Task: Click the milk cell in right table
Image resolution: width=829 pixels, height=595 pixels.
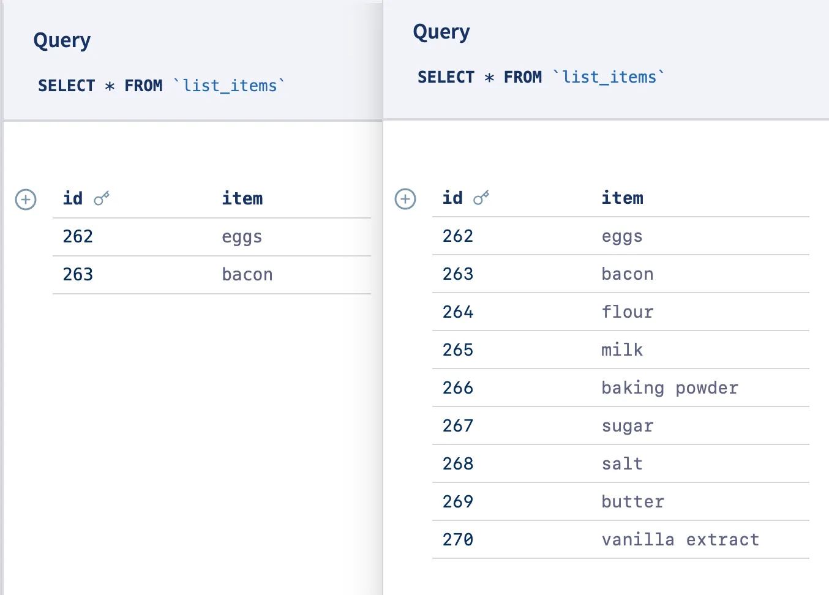Action: point(622,350)
